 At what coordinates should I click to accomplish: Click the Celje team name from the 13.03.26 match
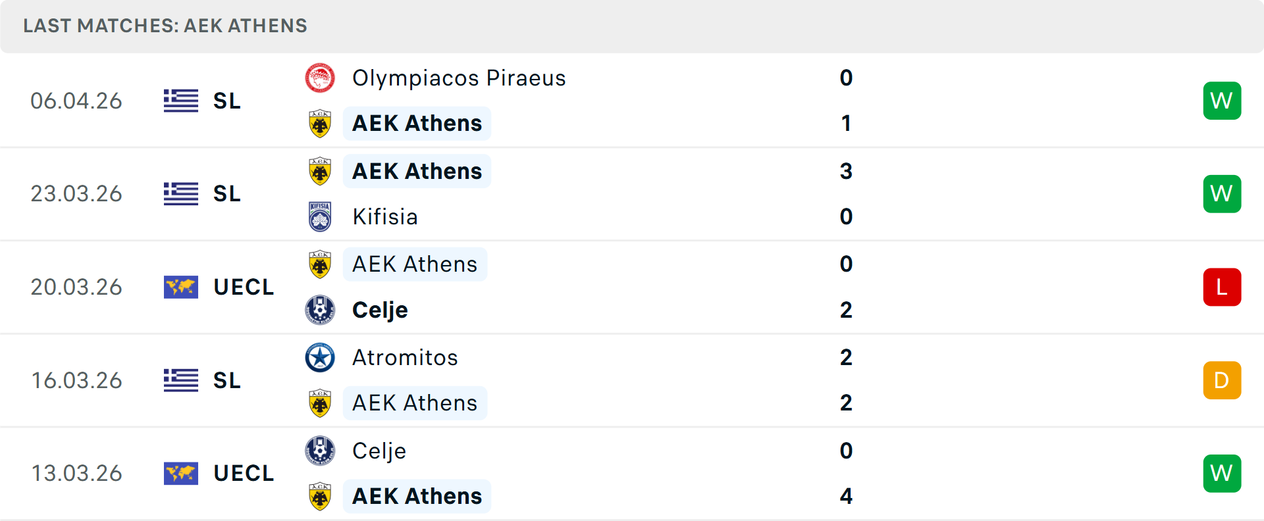379,451
